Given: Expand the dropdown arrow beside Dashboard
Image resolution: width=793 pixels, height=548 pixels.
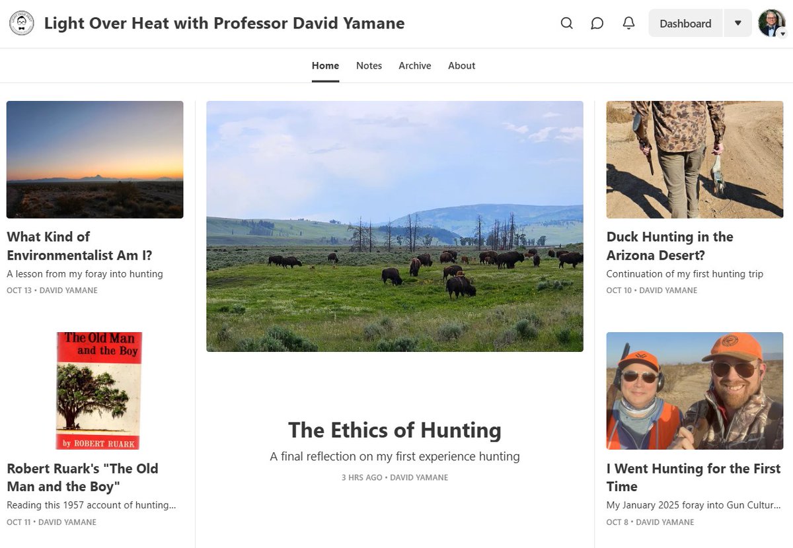Looking at the screenshot, I should (x=738, y=23).
